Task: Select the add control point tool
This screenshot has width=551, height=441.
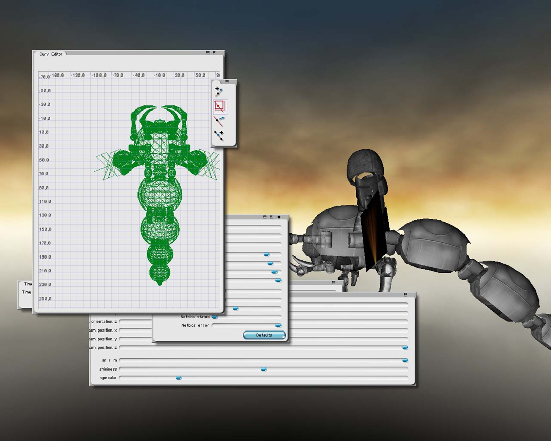Action: (219, 92)
